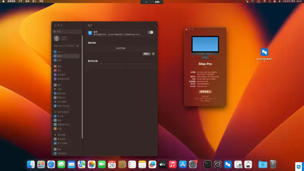Close the iMac Pro About window with red button
The image size is (304, 171).
click(186, 29)
